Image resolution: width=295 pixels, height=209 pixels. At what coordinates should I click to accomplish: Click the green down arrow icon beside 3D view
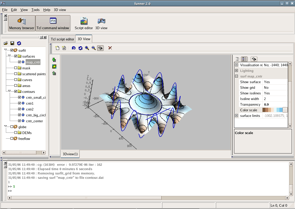54,60
